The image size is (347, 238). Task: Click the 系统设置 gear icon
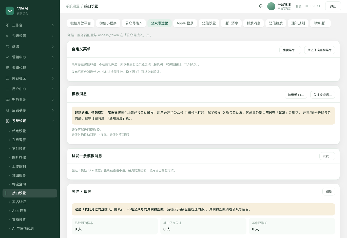[8, 121]
